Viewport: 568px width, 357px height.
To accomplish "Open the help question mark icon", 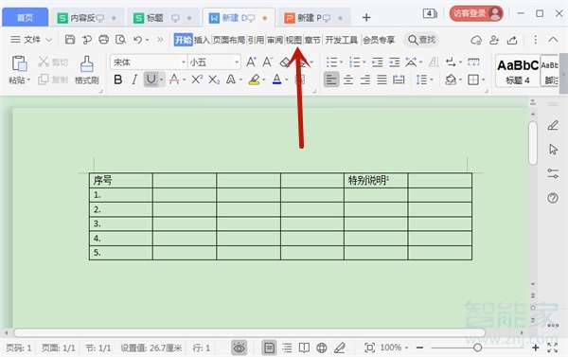I will pyautogui.click(x=553, y=198).
